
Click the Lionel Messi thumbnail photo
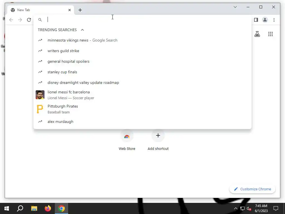click(x=40, y=95)
